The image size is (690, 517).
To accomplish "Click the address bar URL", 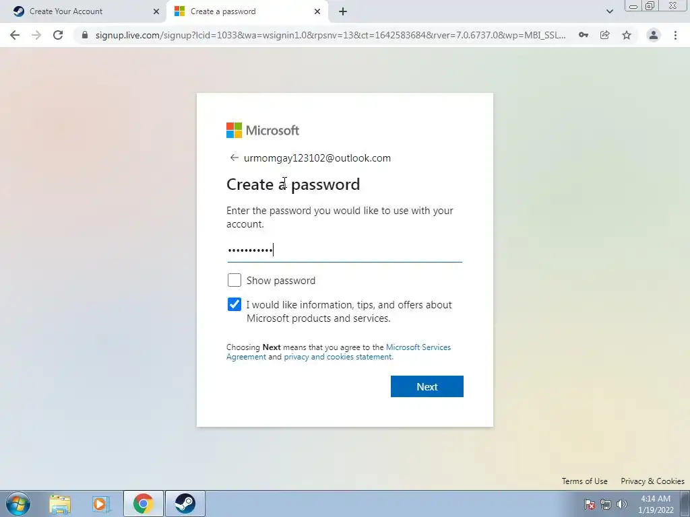I will point(330,35).
